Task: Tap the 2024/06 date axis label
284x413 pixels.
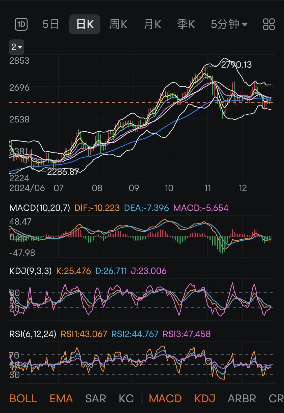Action: coord(27,188)
